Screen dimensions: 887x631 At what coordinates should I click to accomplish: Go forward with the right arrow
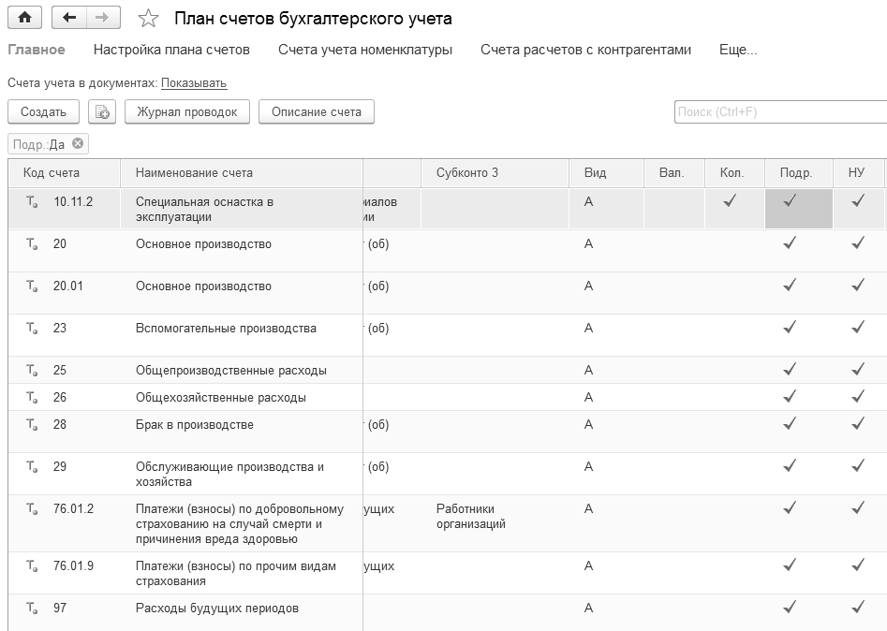pyautogui.click(x=102, y=18)
